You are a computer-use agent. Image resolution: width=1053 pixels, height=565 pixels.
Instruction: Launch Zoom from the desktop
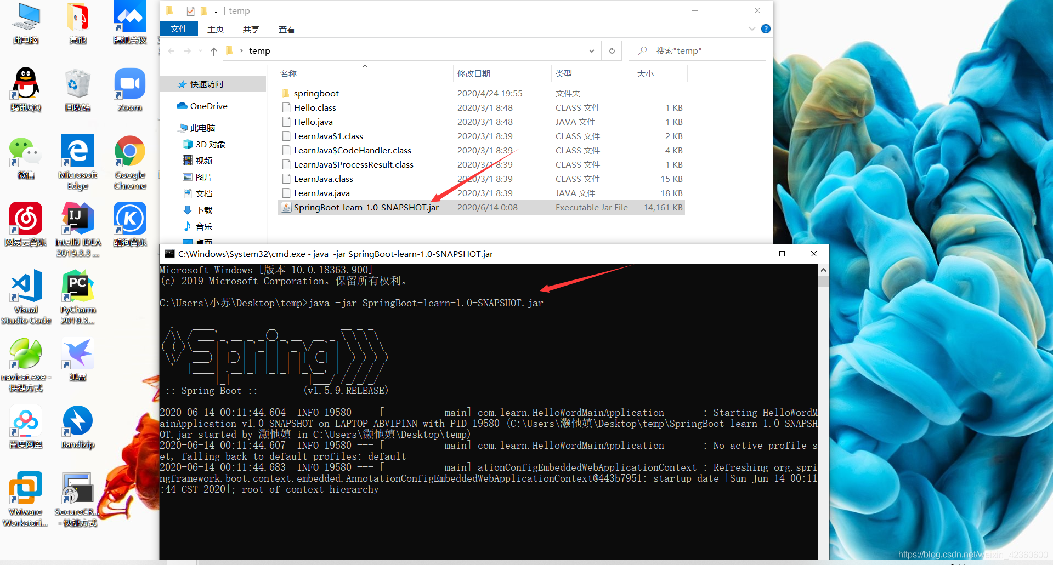point(130,90)
